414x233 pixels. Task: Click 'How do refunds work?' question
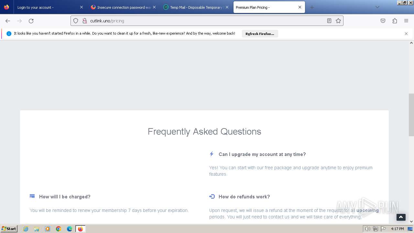[x=244, y=197]
